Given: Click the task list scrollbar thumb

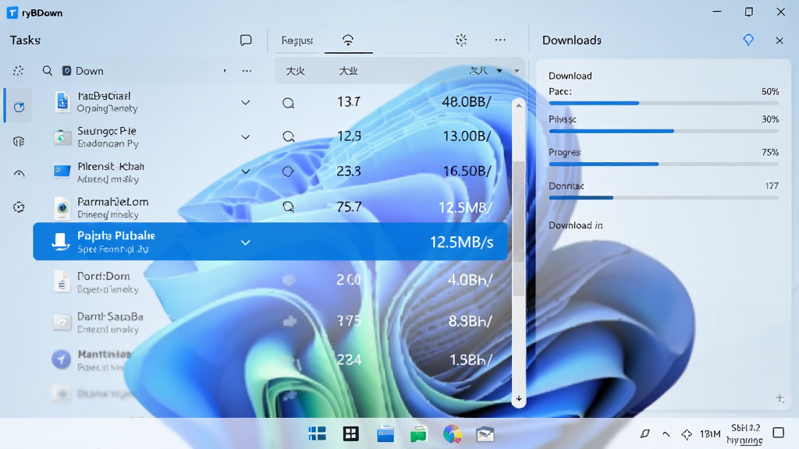Looking at the screenshot, I should coord(519,228).
